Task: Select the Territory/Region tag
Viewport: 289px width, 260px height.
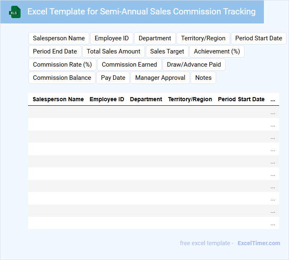Action: coord(203,38)
